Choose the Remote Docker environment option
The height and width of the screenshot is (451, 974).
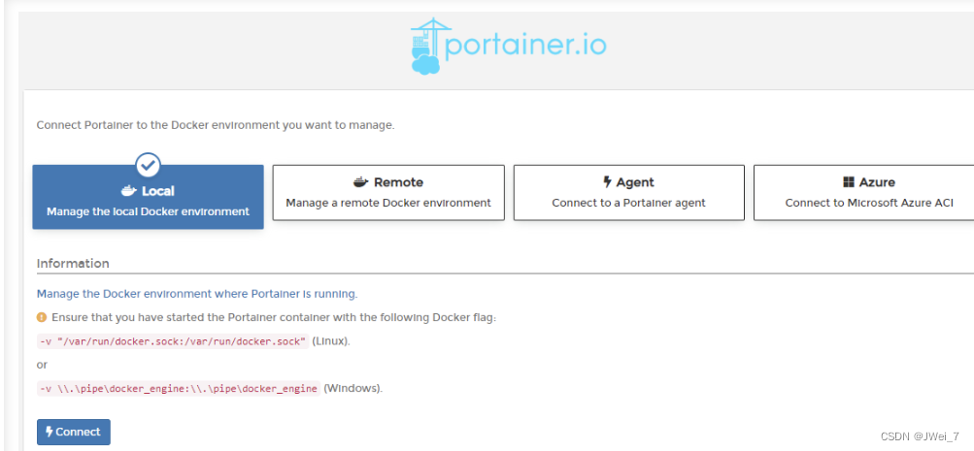pyautogui.click(x=388, y=192)
